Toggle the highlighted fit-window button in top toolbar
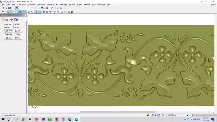Screen dimensions: 217x122 (x=17, y=8)
